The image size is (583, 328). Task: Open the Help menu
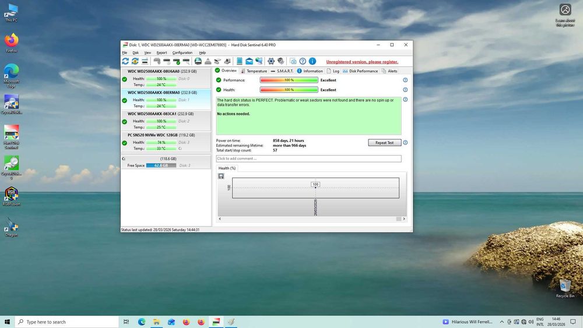tap(202, 53)
